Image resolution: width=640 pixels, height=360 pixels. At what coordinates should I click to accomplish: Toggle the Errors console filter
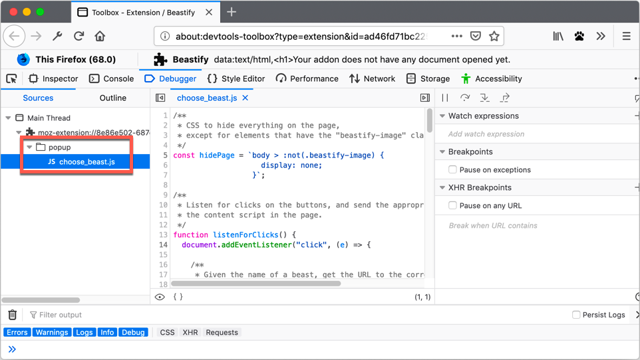pos(17,332)
